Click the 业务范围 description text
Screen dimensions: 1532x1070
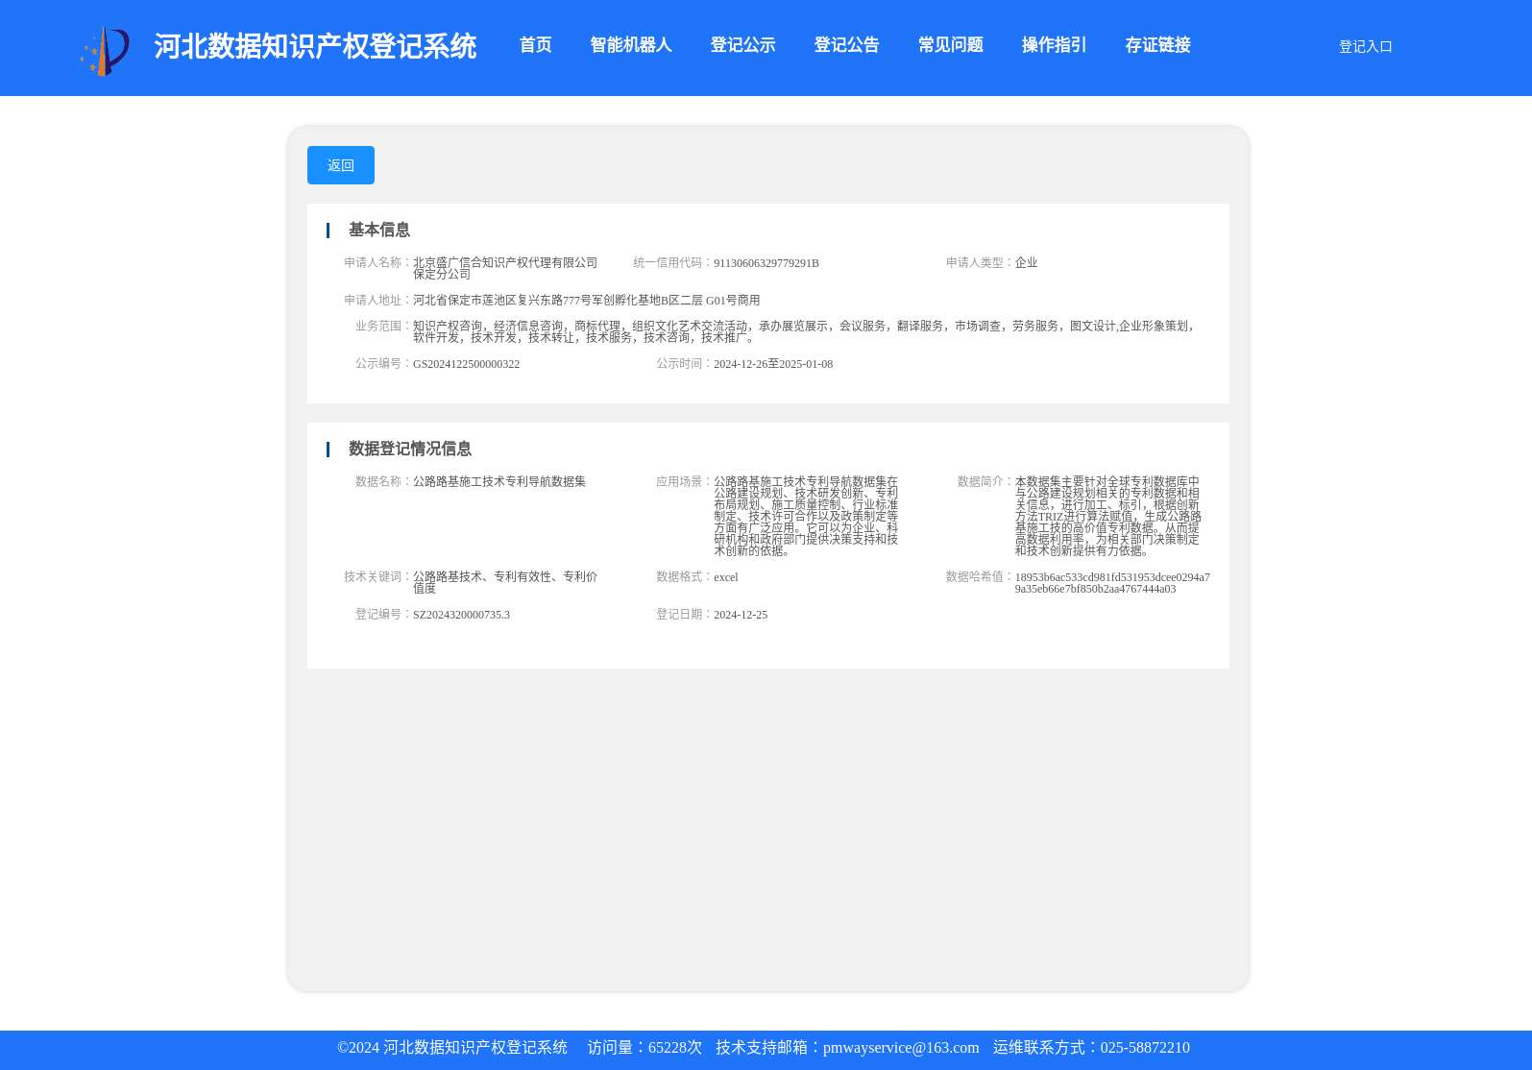point(806,331)
